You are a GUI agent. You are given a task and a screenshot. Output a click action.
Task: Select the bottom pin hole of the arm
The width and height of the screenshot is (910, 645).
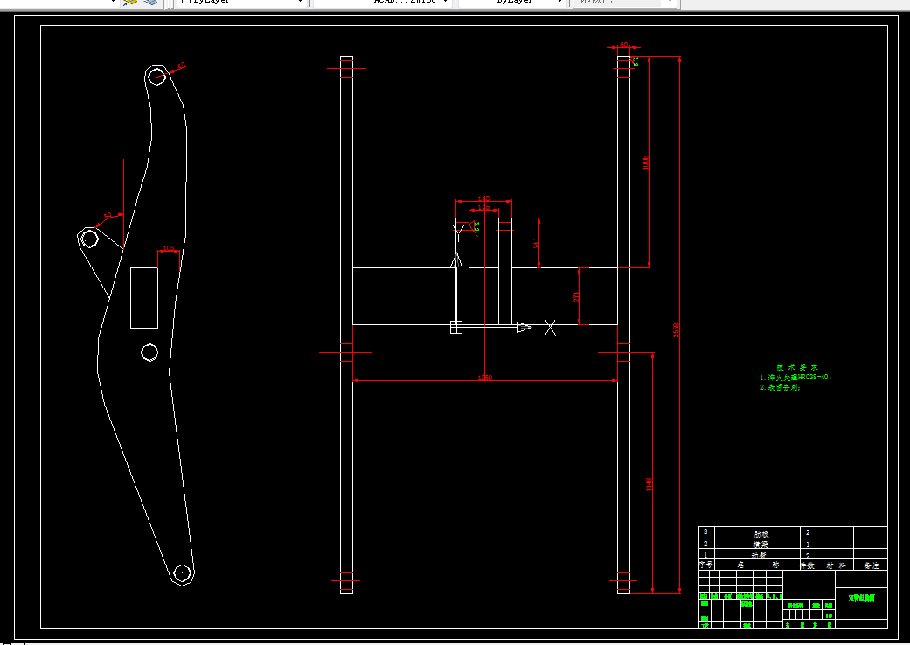tap(182, 573)
